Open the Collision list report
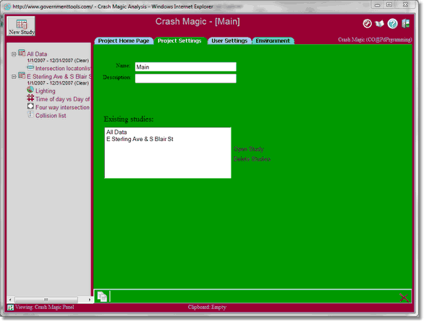This screenshot has width=424, height=322. [x=51, y=116]
